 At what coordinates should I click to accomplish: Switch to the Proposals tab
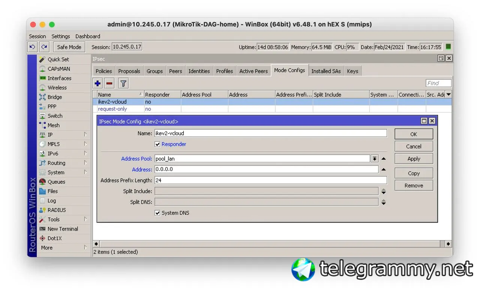[129, 71]
